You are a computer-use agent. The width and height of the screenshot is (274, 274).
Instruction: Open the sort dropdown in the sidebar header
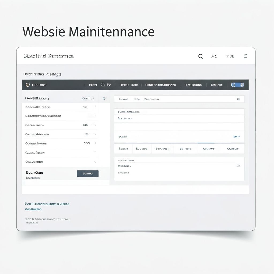coord(88,98)
